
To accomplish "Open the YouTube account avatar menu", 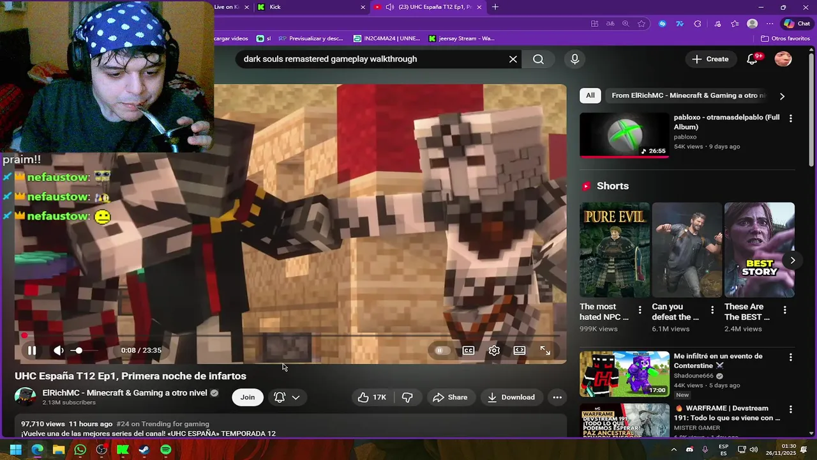I will 783,59.
